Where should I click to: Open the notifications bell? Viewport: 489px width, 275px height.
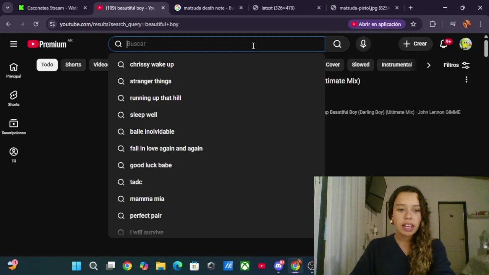click(x=444, y=44)
